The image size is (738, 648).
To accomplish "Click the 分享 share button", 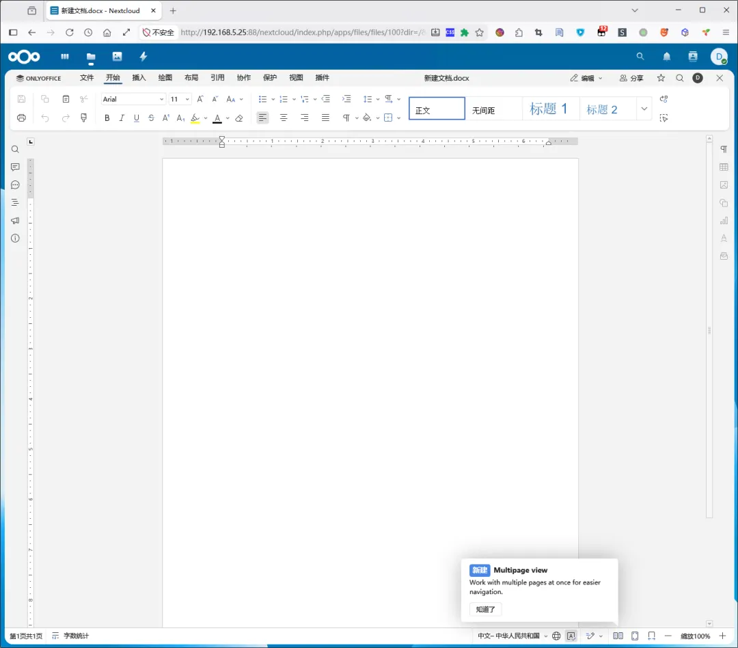I will (631, 78).
